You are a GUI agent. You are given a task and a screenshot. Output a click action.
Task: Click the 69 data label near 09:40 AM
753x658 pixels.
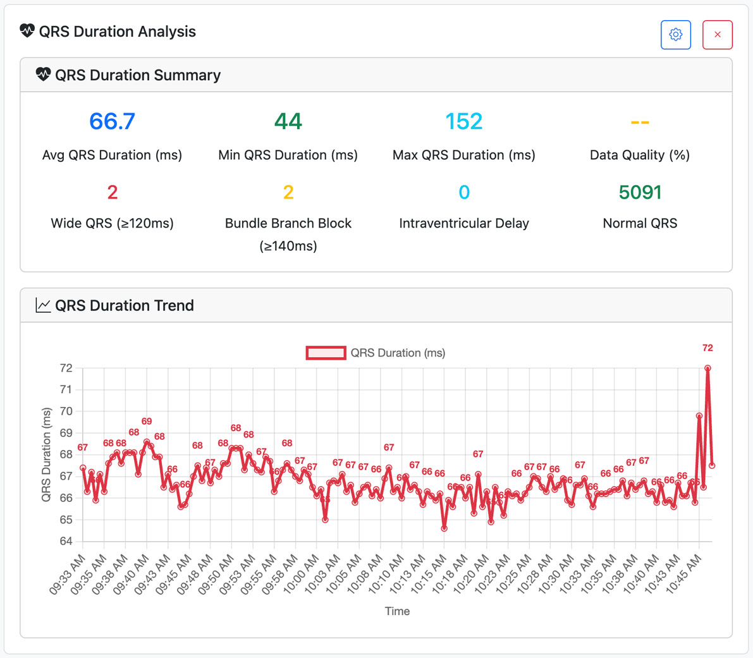[147, 422]
